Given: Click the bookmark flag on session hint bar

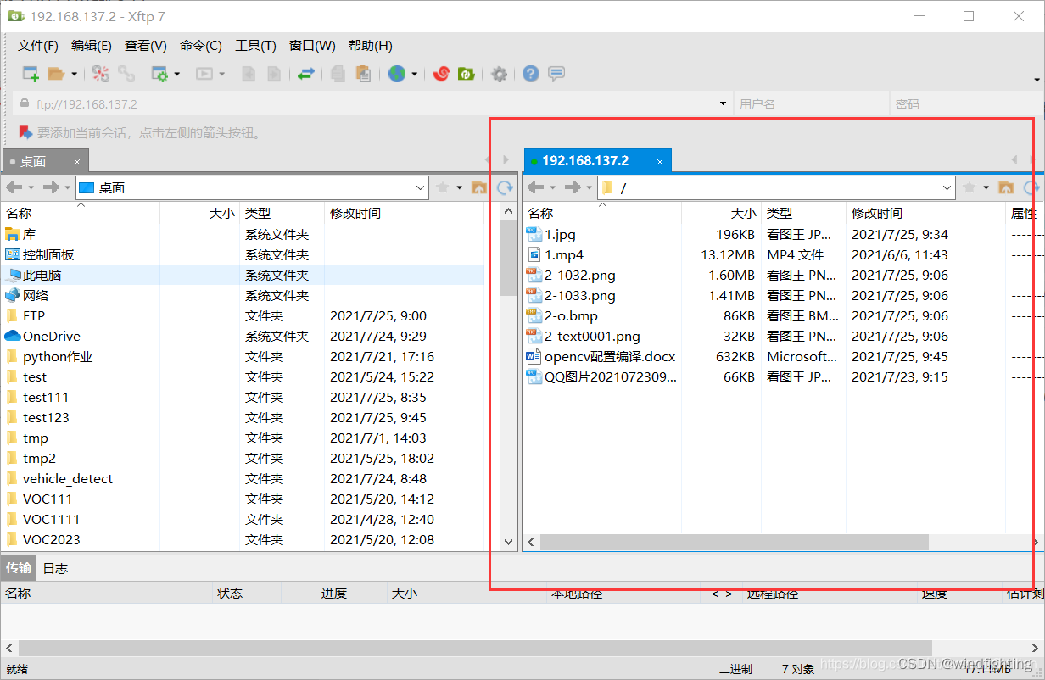Looking at the screenshot, I should tap(25, 132).
